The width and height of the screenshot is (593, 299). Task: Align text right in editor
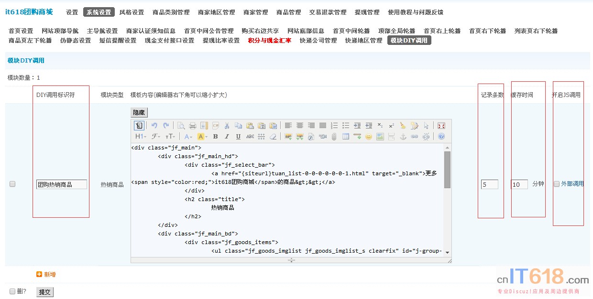[311, 126]
